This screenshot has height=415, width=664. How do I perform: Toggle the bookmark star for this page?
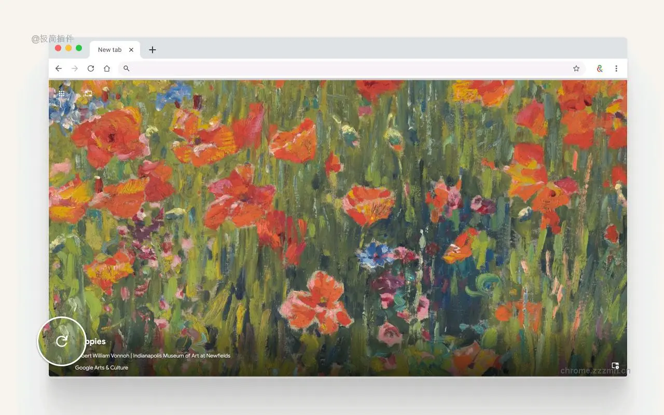pyautogui.click(x=576, y=68)
